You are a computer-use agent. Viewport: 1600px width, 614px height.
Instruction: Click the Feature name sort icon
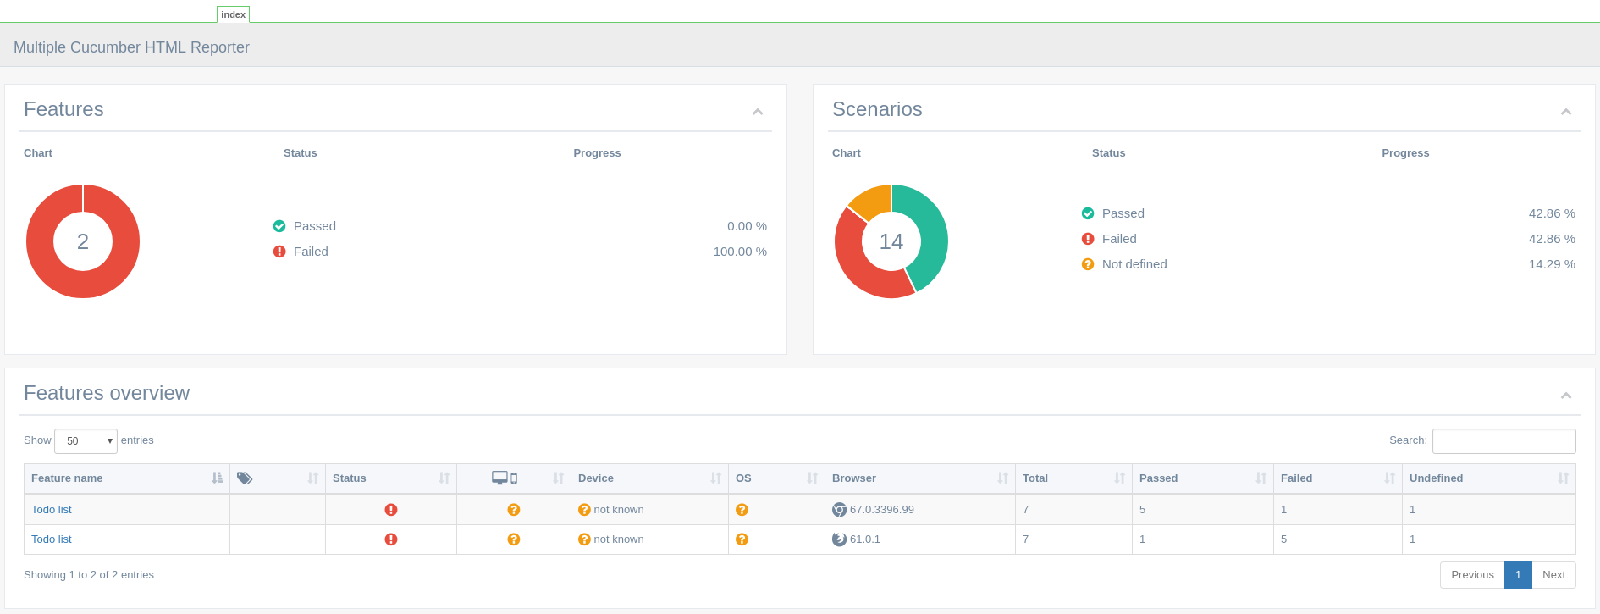(218, 478)
